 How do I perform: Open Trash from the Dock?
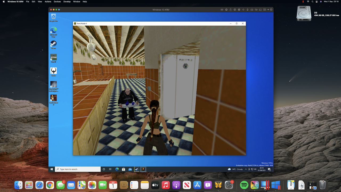tap(322, 185)
